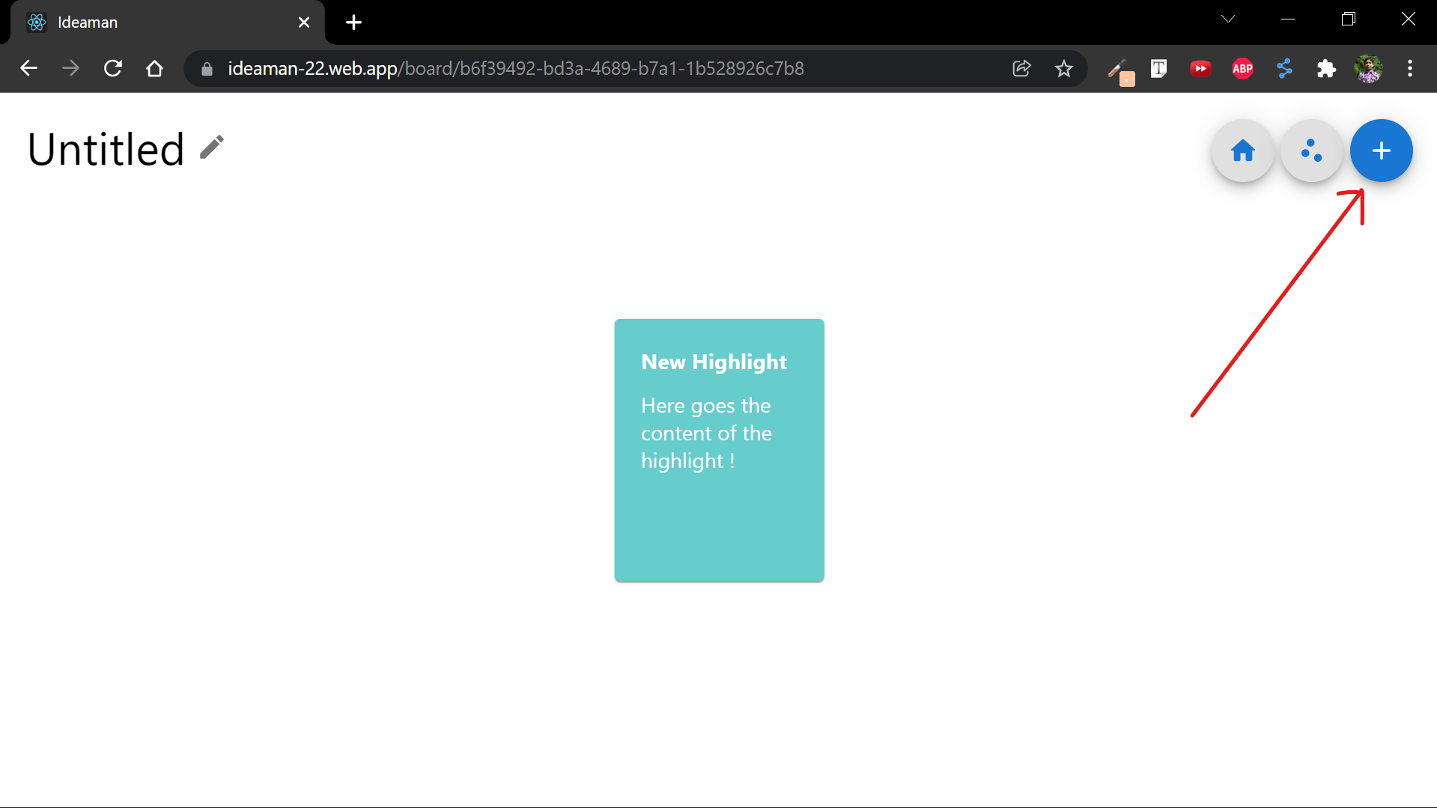Open Adblock Plus extension
The height and width of the screenshot is (808, 1437).
(x=1242, y=68)
